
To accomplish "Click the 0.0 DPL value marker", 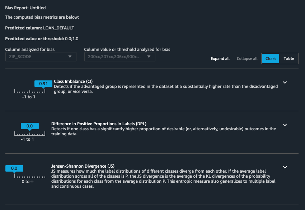I will pos(30,126).
